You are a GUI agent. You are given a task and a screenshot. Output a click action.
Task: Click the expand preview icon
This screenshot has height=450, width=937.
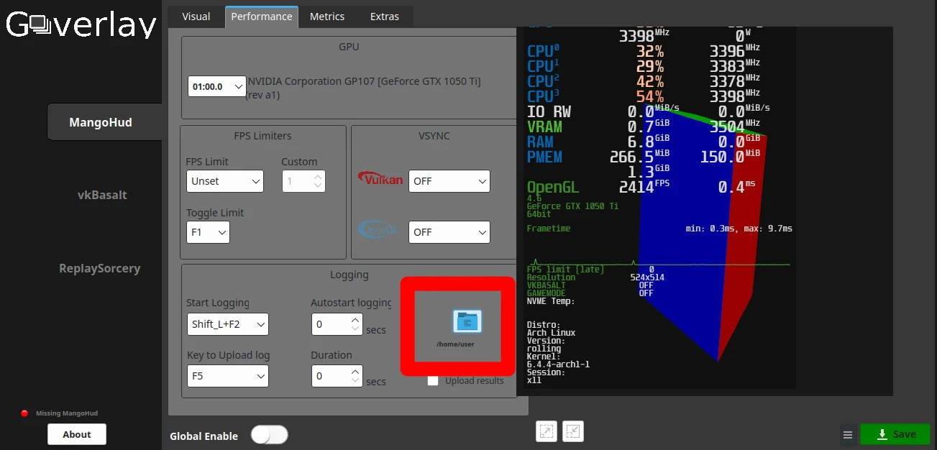[547, 431]
